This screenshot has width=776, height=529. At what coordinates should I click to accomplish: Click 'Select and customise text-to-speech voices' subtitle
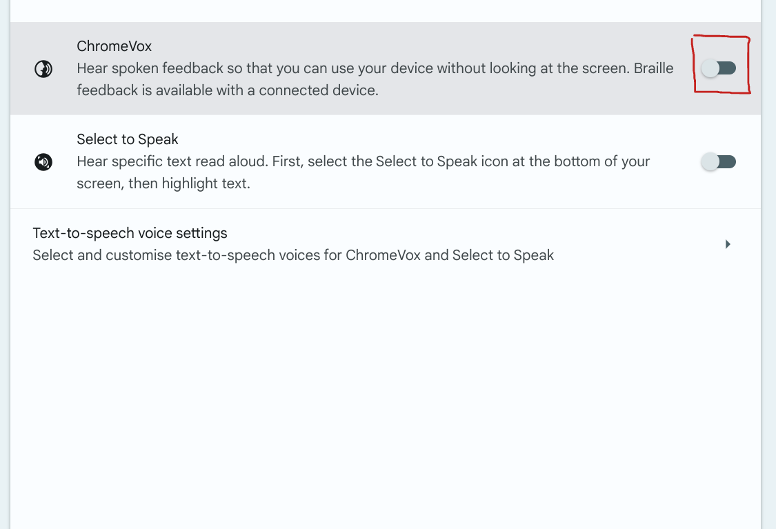[293, 255]
